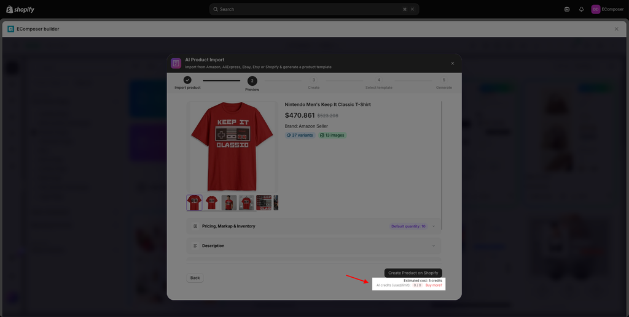The width and height of the screenshot is (629, 317).
Task: Click the $470.861 price
Action: (300, 115)
